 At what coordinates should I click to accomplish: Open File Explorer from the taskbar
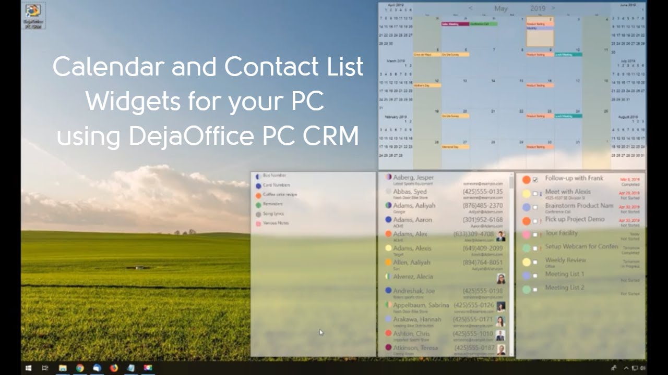coord(63,368)
